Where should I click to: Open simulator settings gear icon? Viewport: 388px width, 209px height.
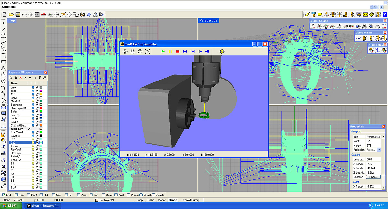(x=222, y=52)
